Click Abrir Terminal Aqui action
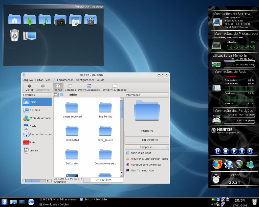 140,171
